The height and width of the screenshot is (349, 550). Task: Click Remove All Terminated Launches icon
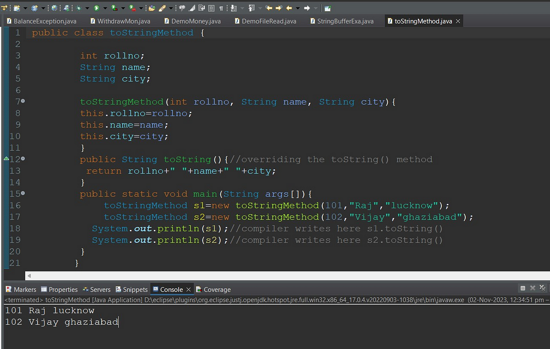click(x=542, y=288)
